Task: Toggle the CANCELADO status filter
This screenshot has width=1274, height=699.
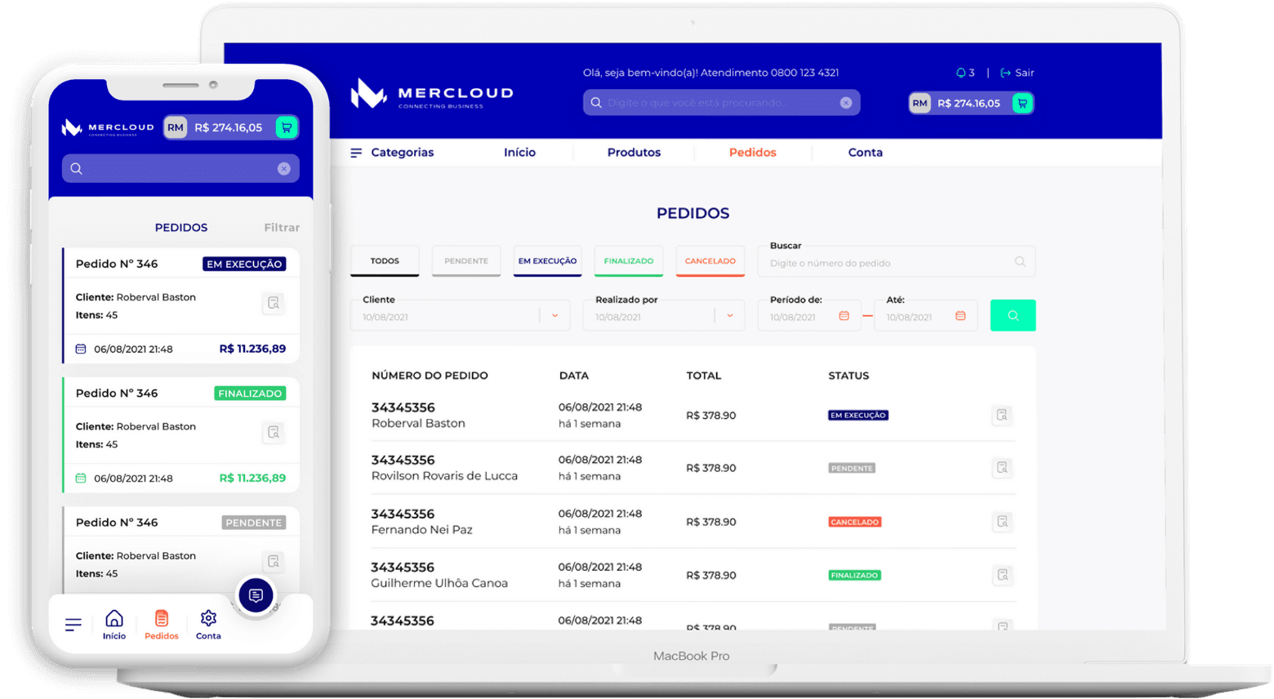Action: (x=710, y=261)
